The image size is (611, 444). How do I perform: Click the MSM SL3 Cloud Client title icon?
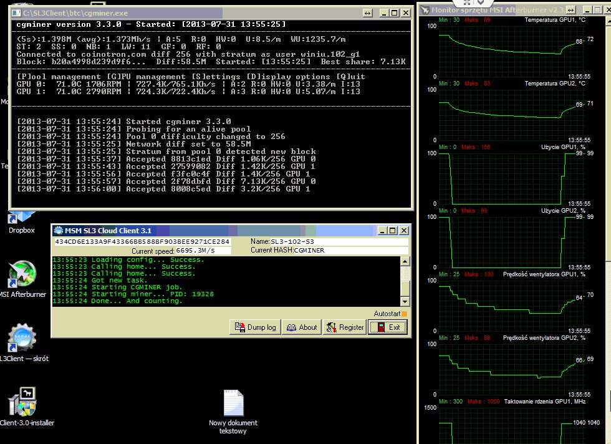59,230
